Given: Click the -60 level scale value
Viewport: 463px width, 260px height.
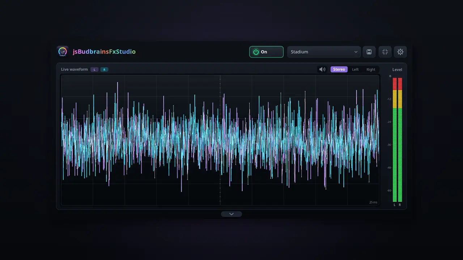Looking at the screenshot, I should pos(389,190).
